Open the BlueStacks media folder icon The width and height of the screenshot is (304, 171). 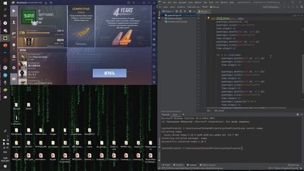point(154,55)
